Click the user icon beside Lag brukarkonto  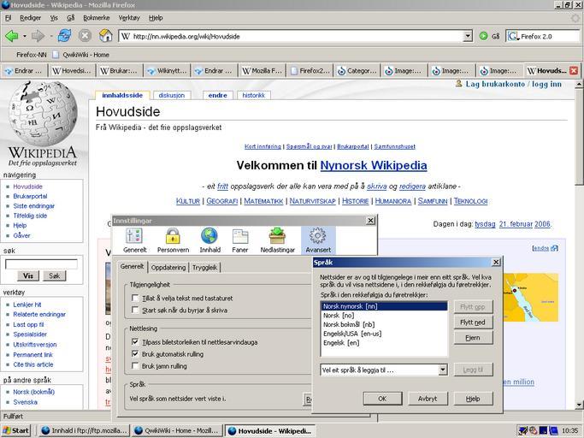point(459,84)
